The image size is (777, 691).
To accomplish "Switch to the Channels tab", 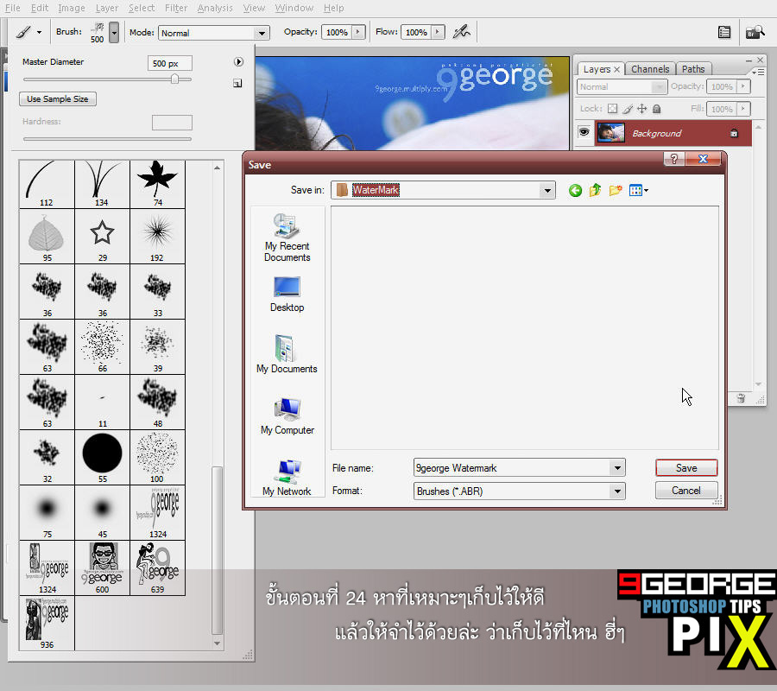I will 650,69.
